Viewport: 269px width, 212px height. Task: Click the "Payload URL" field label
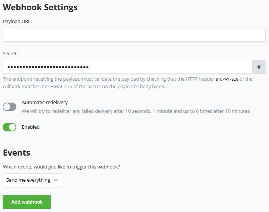[x=17, y=22]
